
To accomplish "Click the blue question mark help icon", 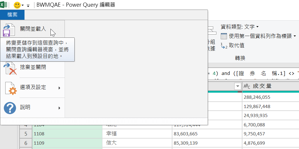I will coord(10,108).
